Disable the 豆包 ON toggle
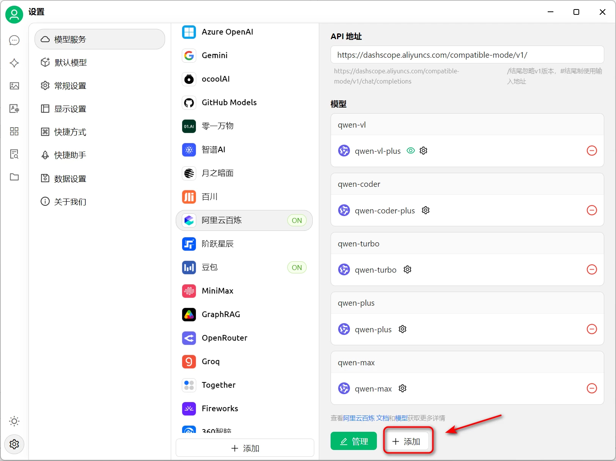Image resolution: width=616 pixels, height=461 pixels. click(x=297, y=267)
